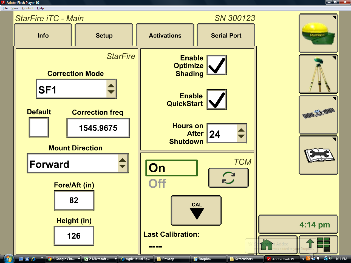Click the Height (in) value field
Screen dimensions: 351x263
coord(74,236)
